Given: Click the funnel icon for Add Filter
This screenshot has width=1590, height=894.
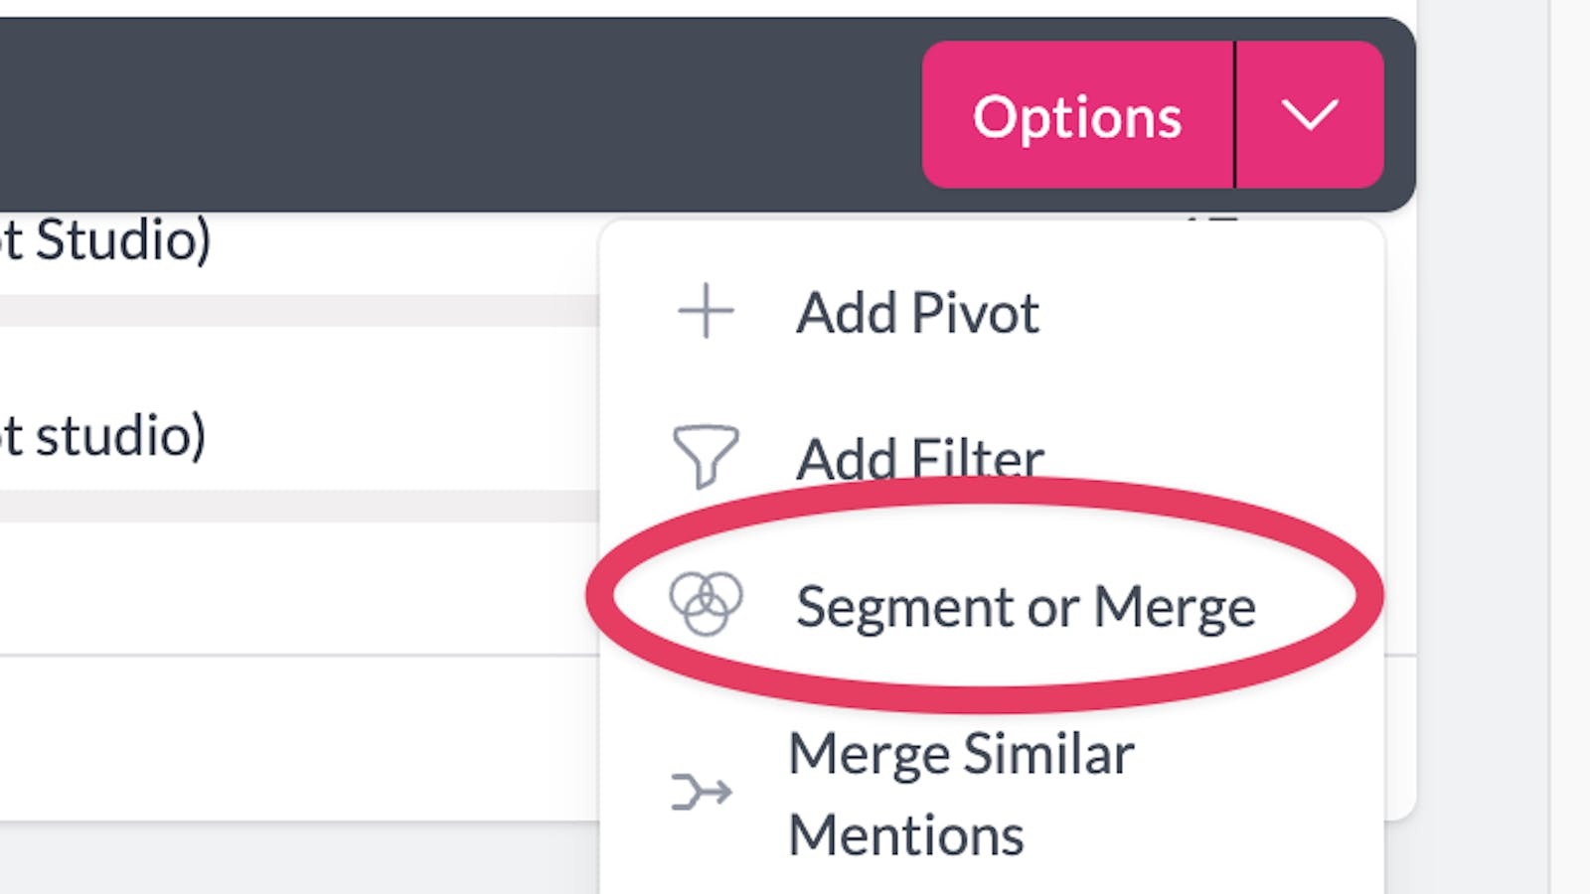Looking at the screenshot, I should [706, 457].
